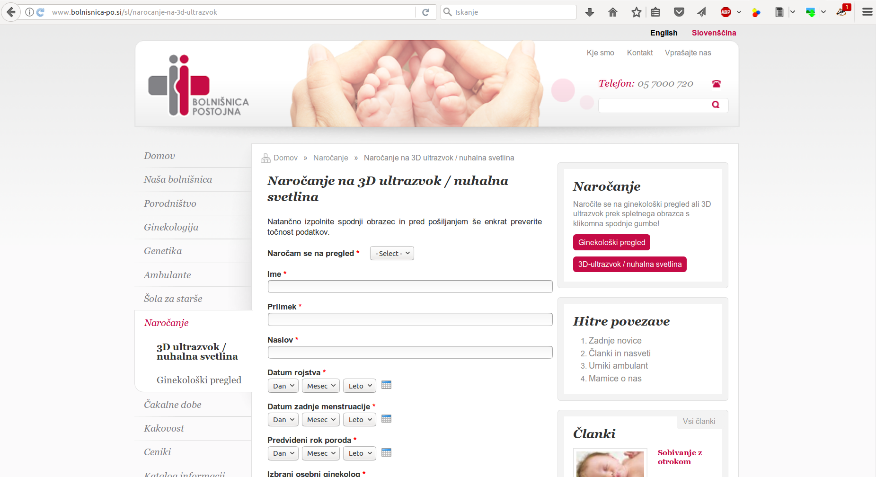The width and height of the screenshot is (876, 477).
Task: Open the Leto dropdown under Datum zadnje menstruacije
Action: pyautogui.click(x=360, y=420)
